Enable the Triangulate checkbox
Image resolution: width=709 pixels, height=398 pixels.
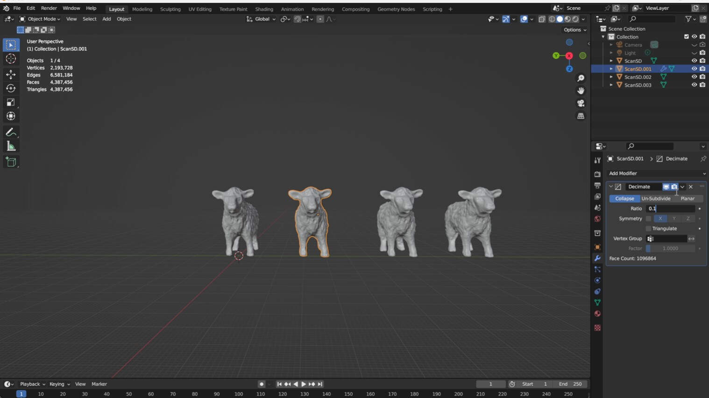tap(648, 228)
